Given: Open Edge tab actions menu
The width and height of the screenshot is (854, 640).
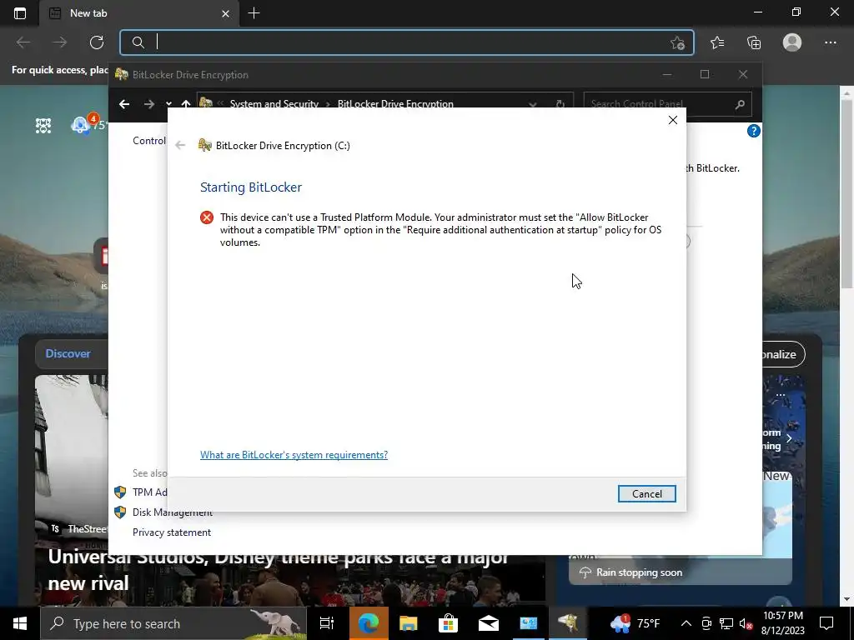Looking at the screenshot, I should (x=20, y=13).
